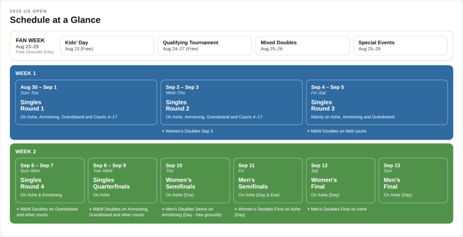This screenshot has width=463, height=237.
Task: Click the 'WEEK 1' section heading
Action: pyautogui.click(x=26, y=73)
